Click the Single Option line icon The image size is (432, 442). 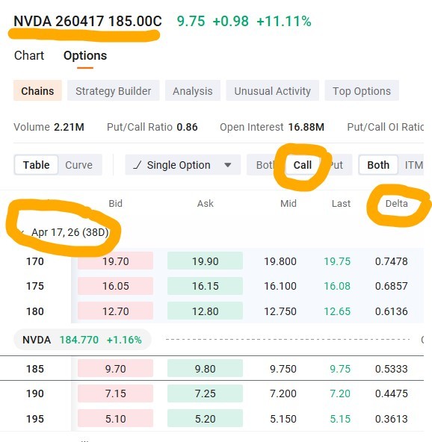[x=137, y=165]
